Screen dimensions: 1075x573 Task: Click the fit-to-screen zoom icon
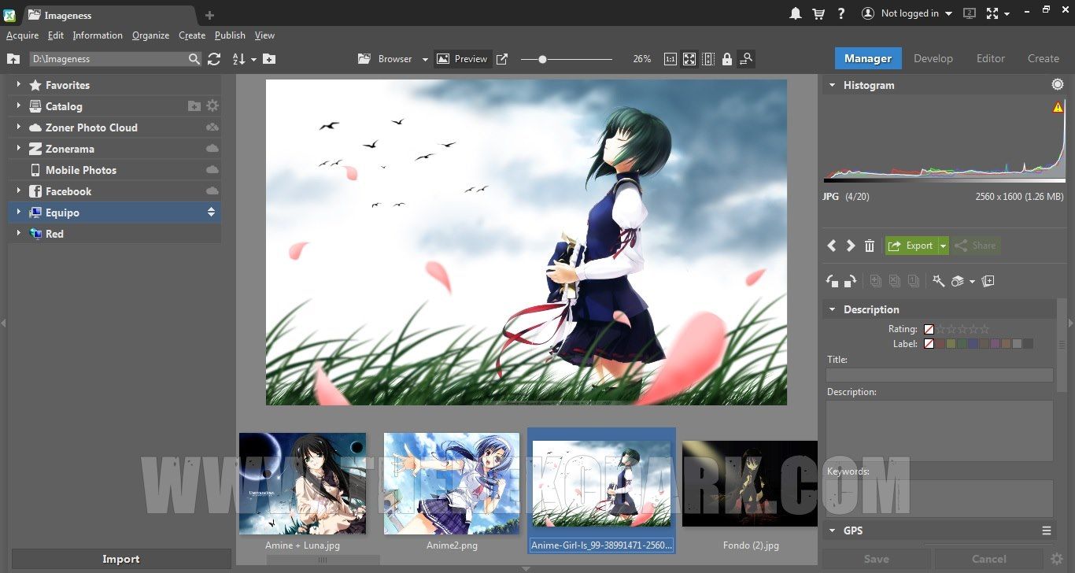(689, 59)
